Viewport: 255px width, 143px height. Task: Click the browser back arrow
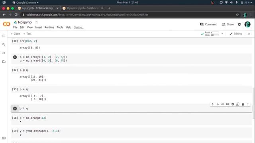[4, 15]
